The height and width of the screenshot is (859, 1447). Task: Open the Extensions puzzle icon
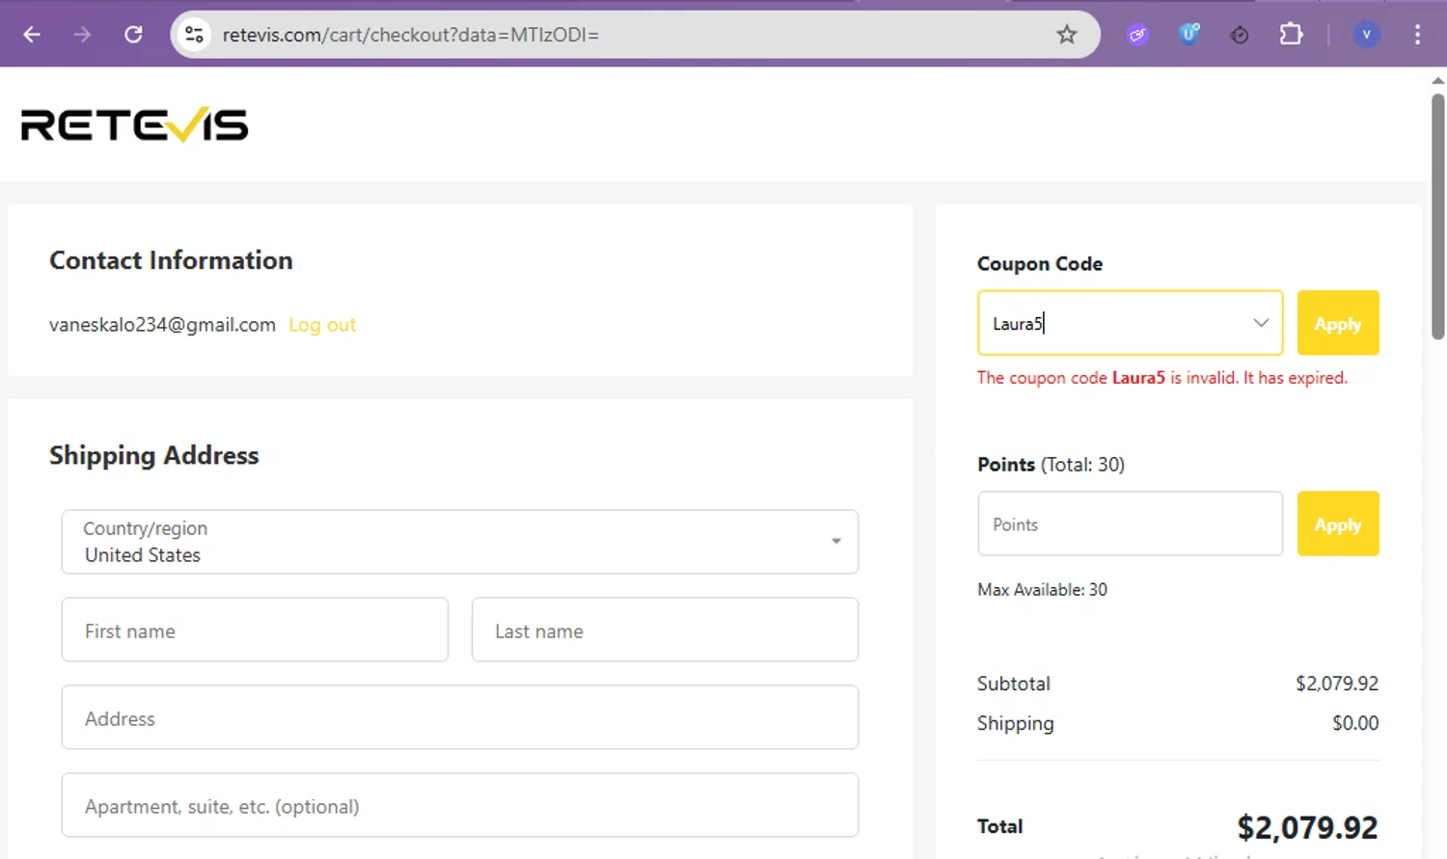[1291, 35]
